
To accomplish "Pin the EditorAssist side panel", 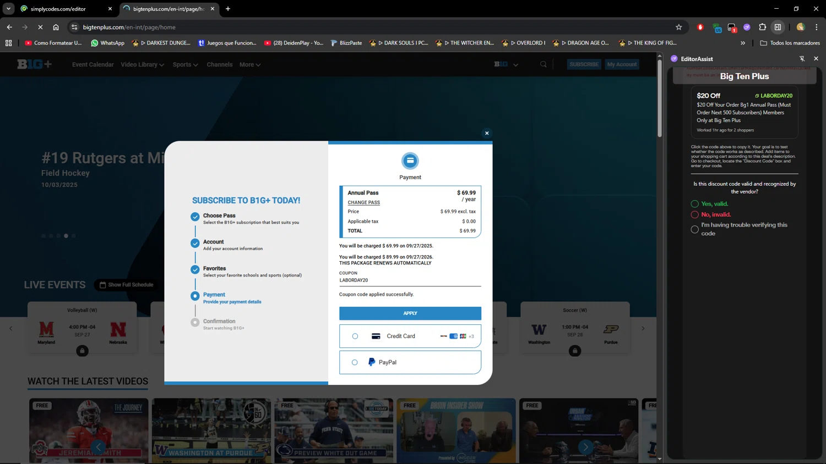I will click(802, 59).
